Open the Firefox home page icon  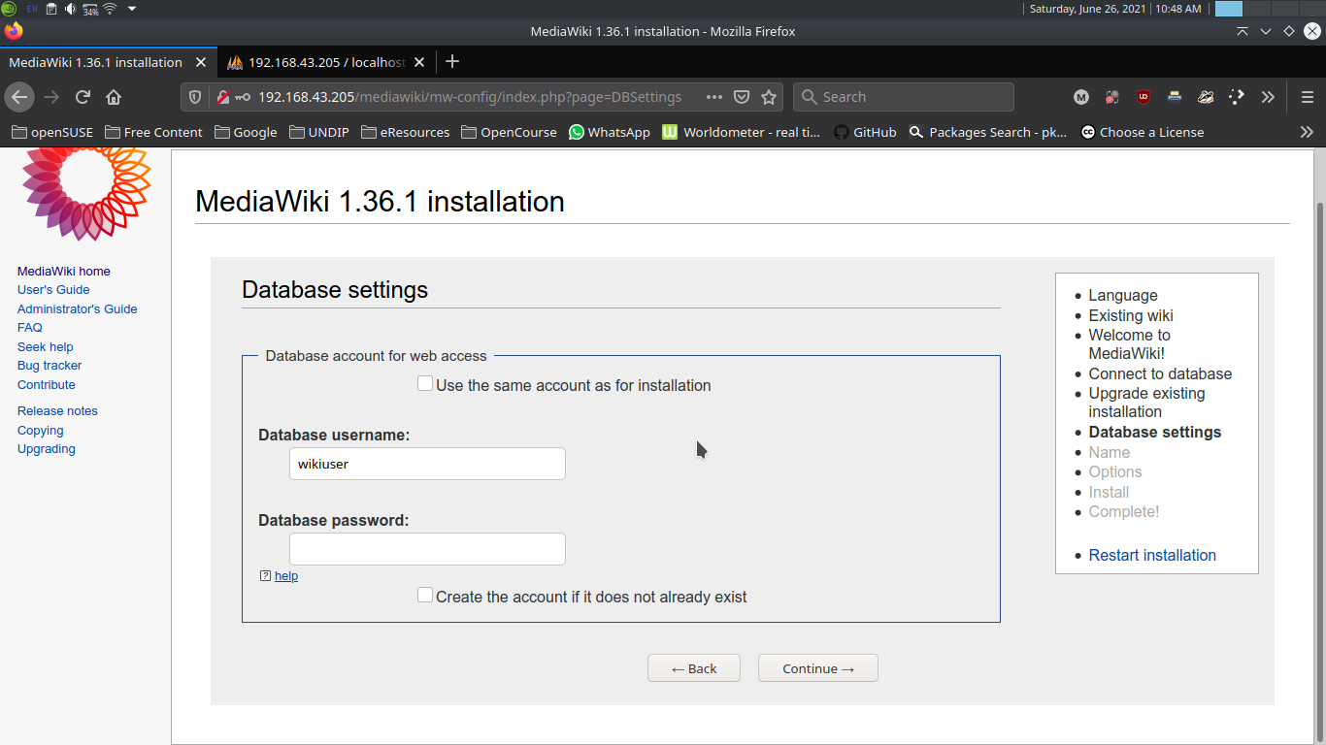point(114,97)
